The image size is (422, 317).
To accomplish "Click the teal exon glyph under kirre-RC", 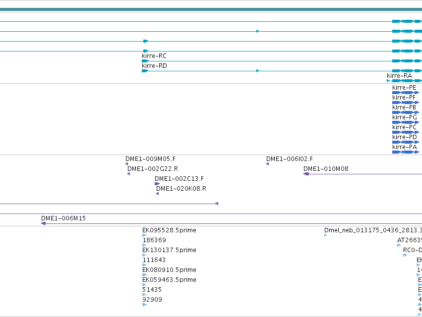I will click(145, 61).
